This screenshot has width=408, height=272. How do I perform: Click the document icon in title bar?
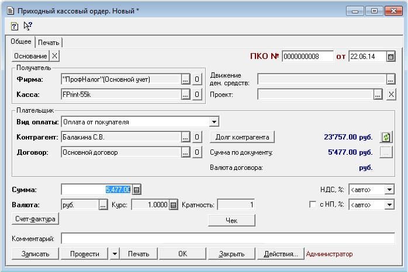[11, 11]
